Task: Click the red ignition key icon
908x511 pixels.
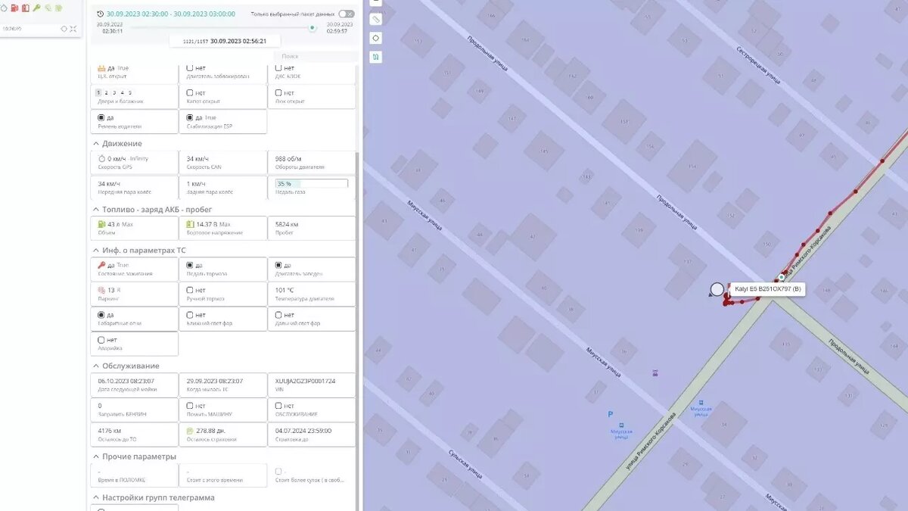Action: point(101,265)
